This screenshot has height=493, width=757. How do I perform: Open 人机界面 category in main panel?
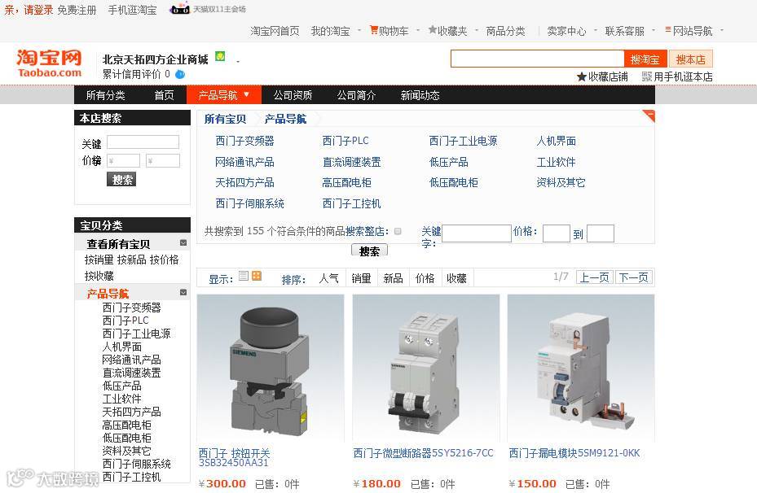point(557,141)
